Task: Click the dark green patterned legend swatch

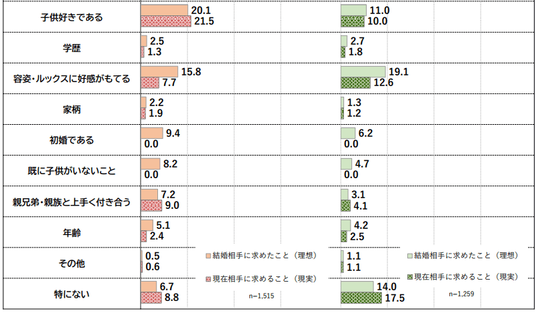Action: (x=409, y=277)
